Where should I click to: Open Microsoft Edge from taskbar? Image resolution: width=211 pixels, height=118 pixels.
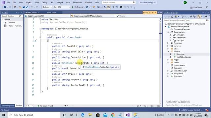[83, 115]
